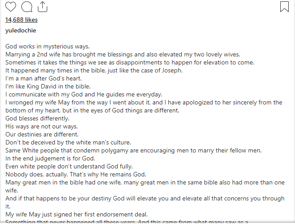Click the line about the white man's culture

pyautogui.click(x=68, y=142)
